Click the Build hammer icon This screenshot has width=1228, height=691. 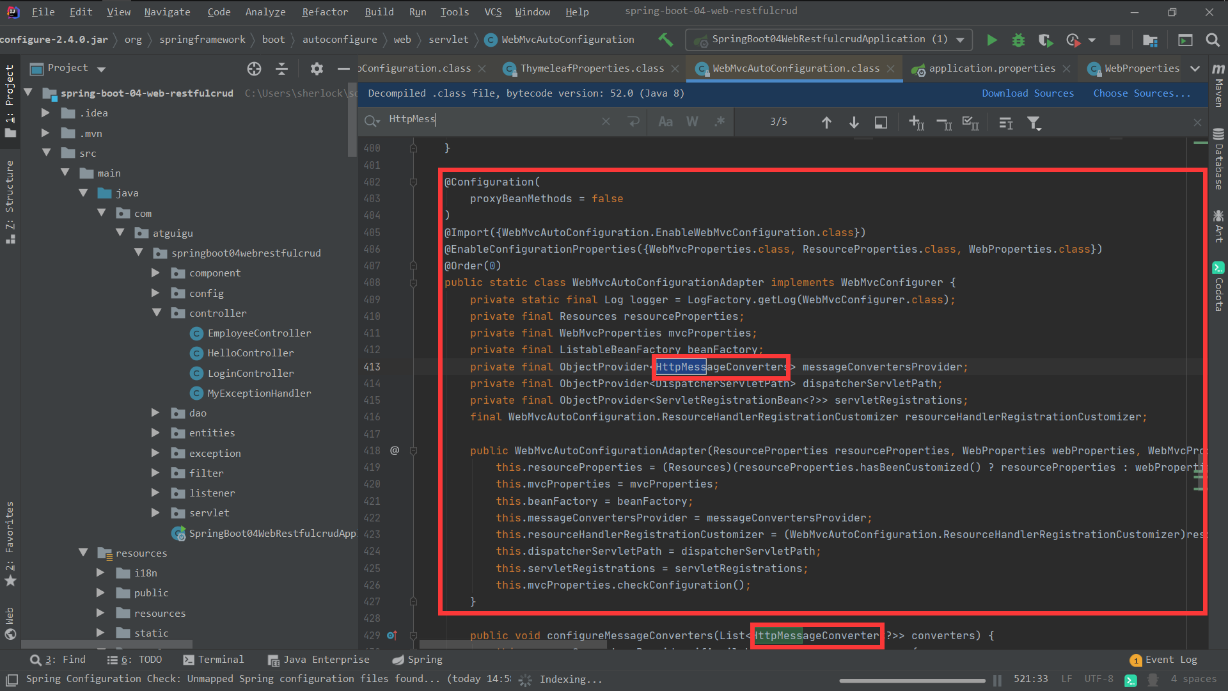tap(665, 40)
